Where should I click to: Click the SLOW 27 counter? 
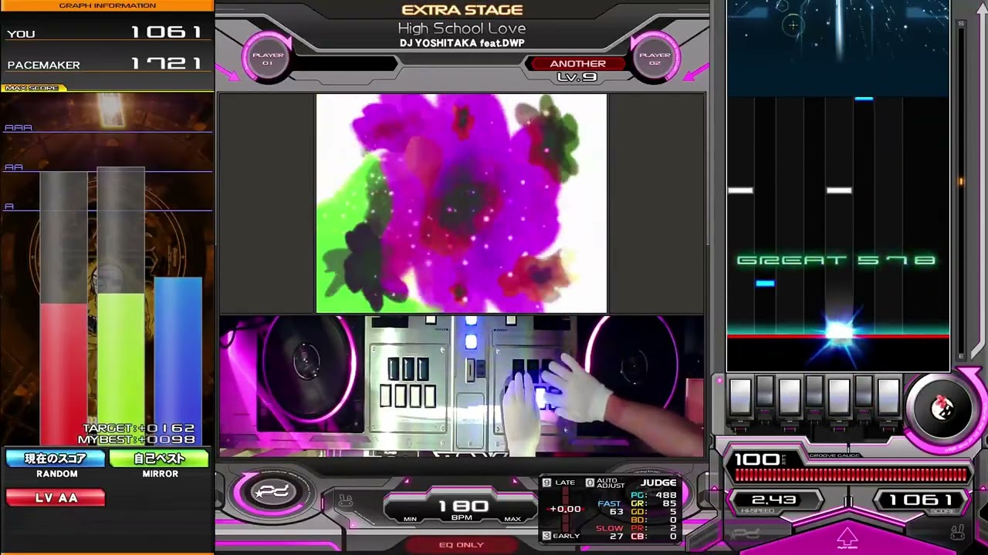[x=609, y=532]
